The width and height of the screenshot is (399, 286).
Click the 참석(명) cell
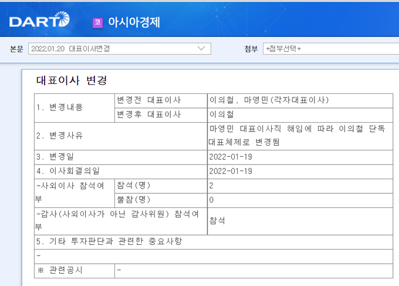pos(134,186)
